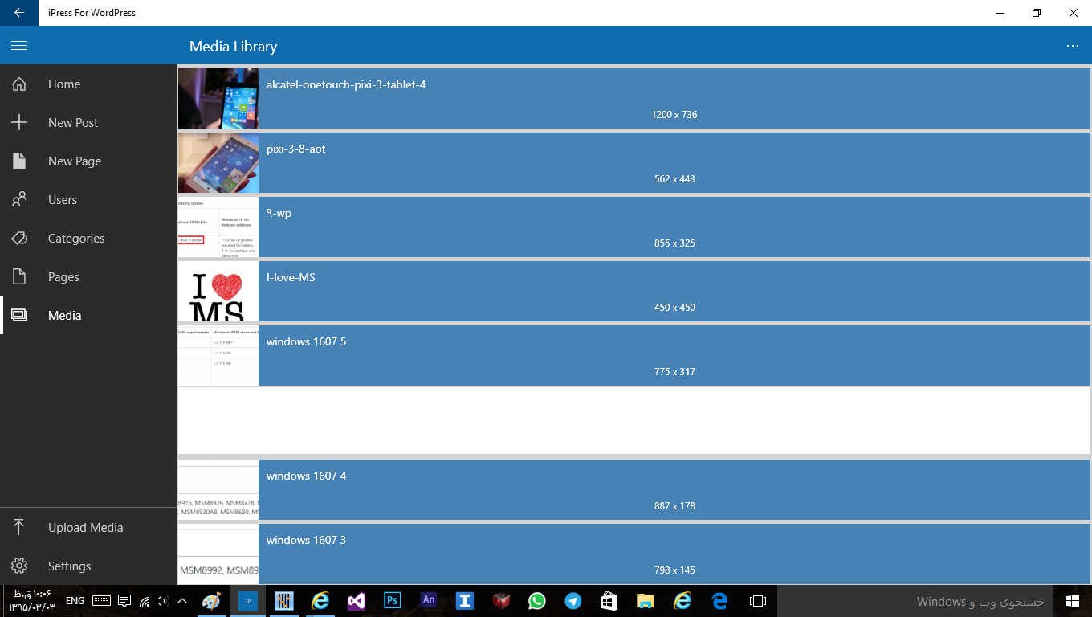Open Windows Store from taskbar
1092x617 pixels.
[x=609, y=601]
